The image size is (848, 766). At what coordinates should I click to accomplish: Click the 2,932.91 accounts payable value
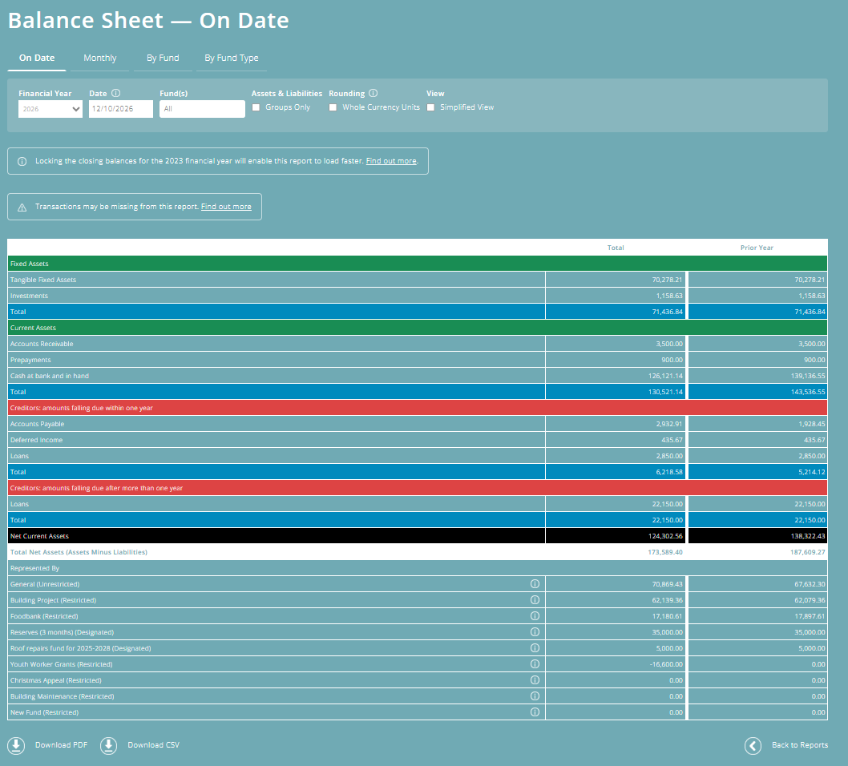669,424
